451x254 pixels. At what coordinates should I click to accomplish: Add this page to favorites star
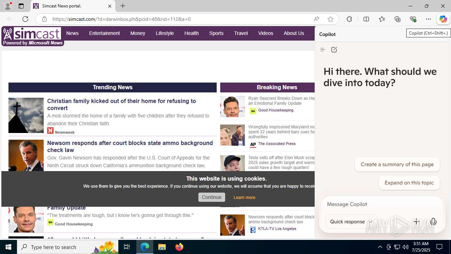[x=330, y=19]
